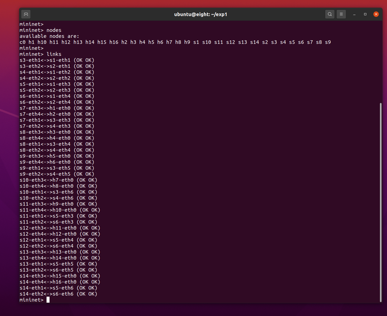Viewport: 387px width, 316px height.
Task: Click node name s14 in the nodes list
Action: click(x=254, y=42)
